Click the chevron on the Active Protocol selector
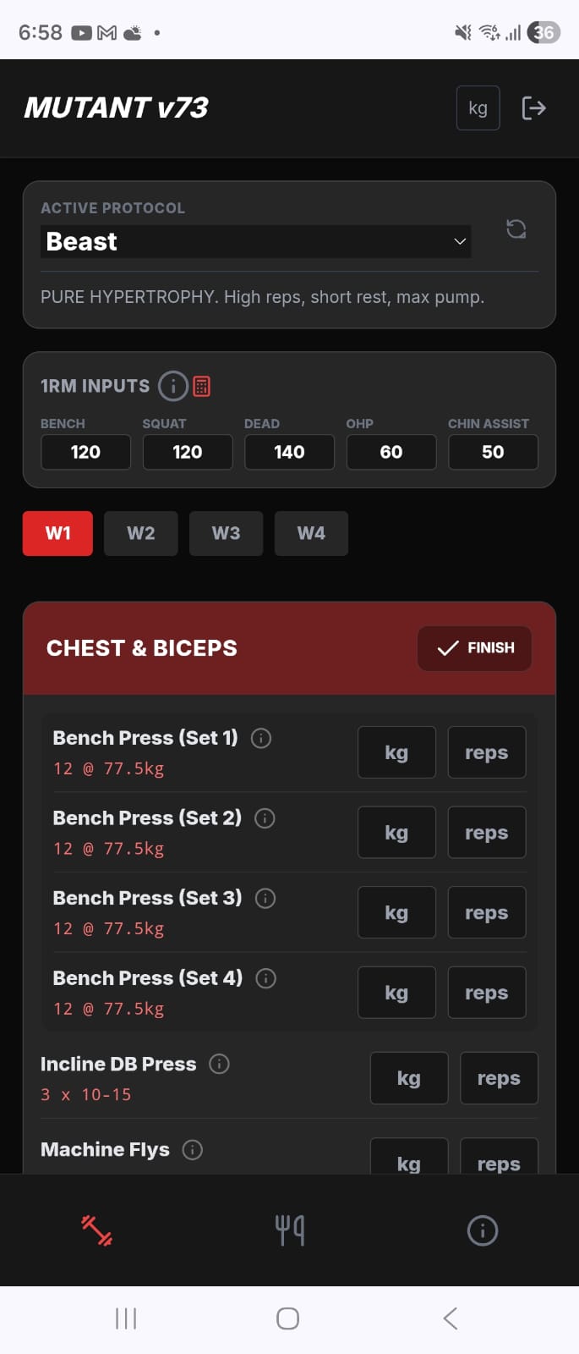Viewport: 579px width, 1354px height. coord(459,241)
